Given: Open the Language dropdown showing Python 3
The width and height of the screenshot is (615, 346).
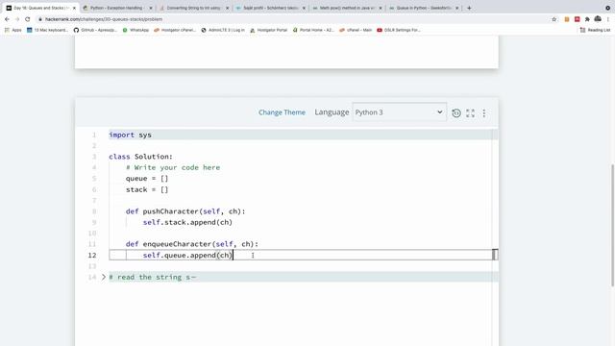Looking at the screenshot, I should [400, 112].
